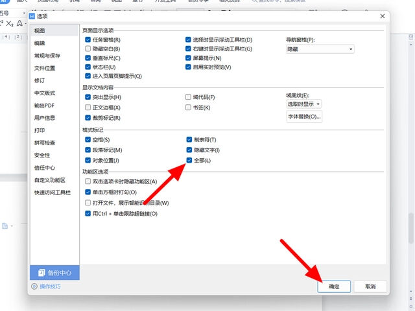The height and width of the screenshot is (311, 415).
Task: Click the text effects A icon in toolbar
Action: tap(19, 23)
